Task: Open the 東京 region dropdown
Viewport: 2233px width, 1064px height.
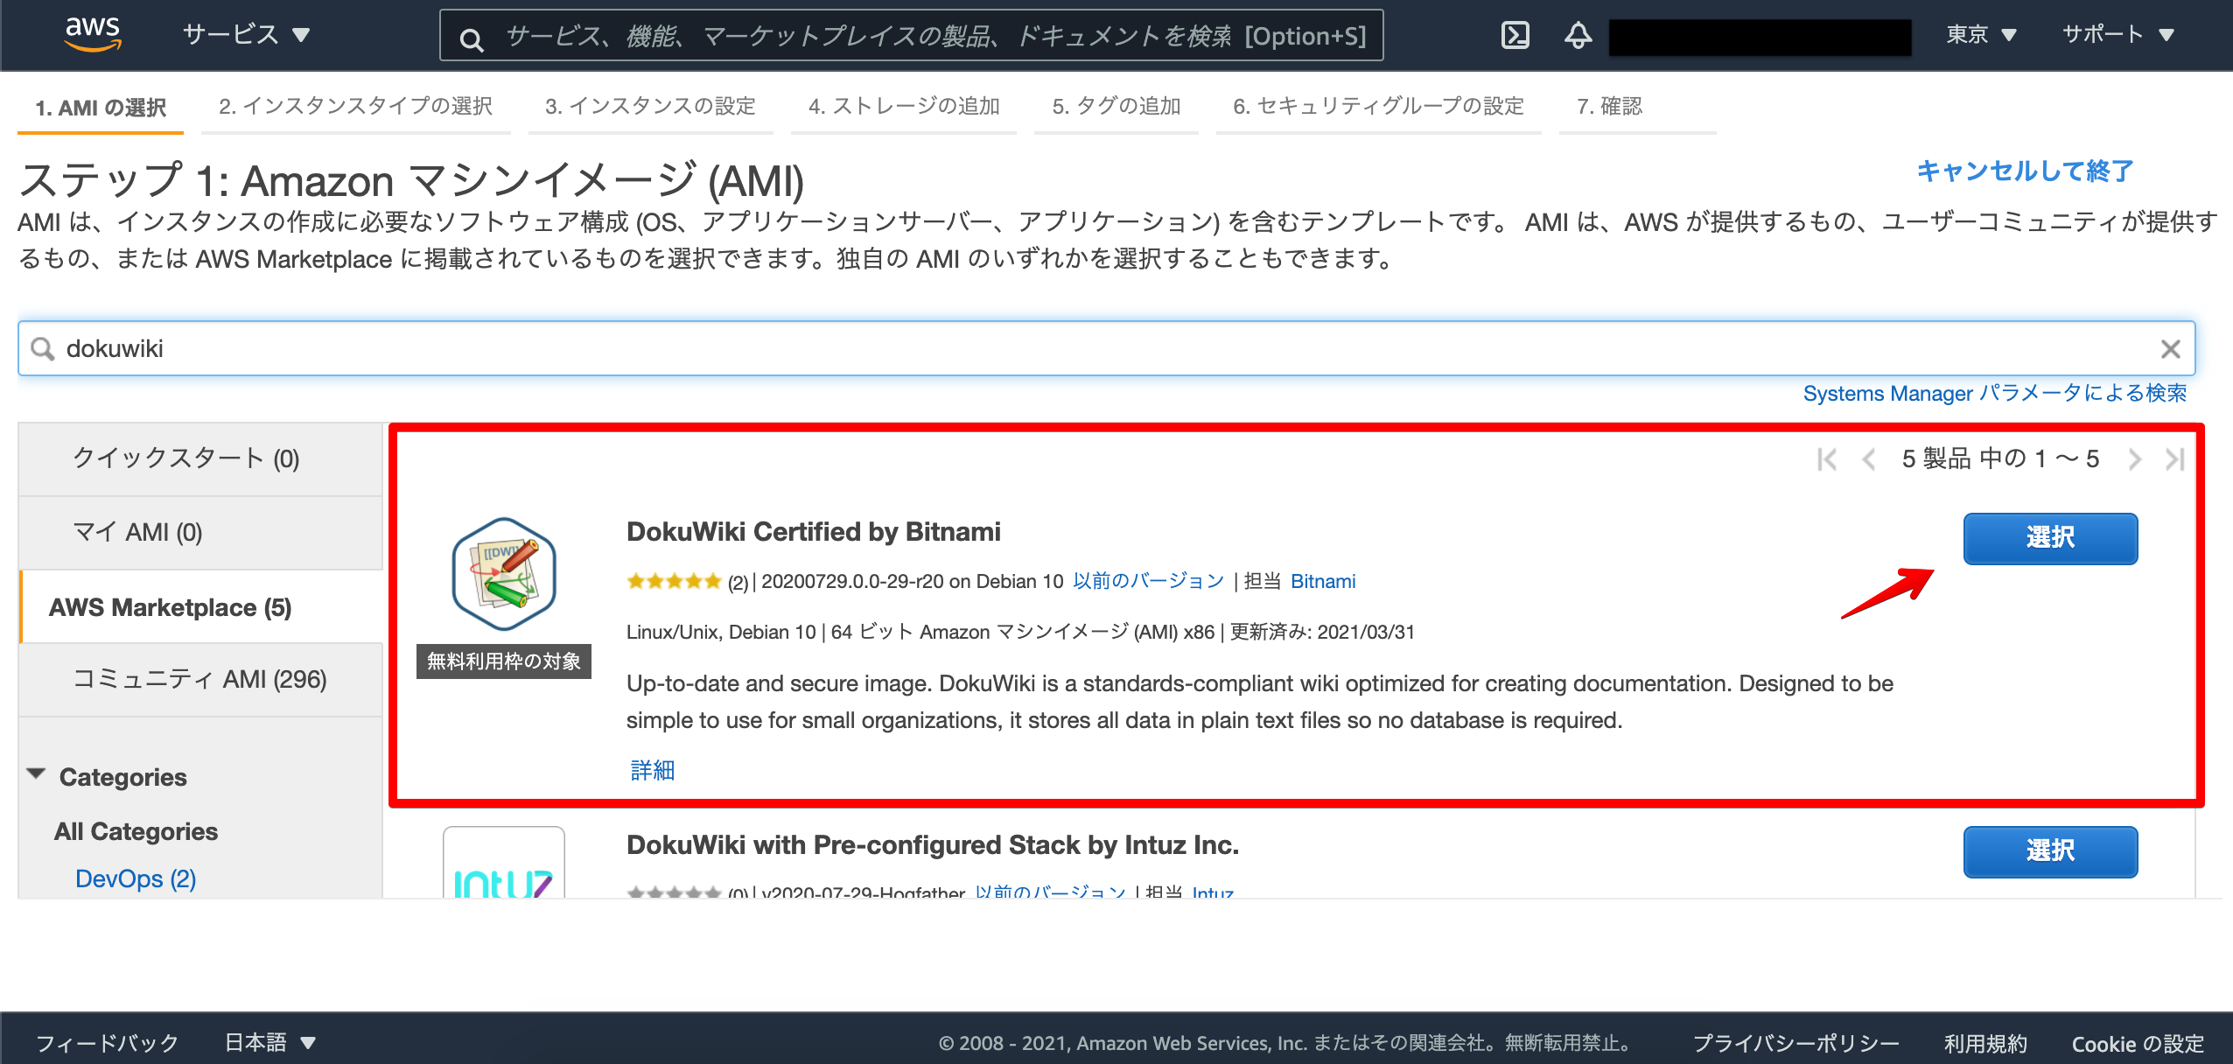Action: tap(1980, 35)
